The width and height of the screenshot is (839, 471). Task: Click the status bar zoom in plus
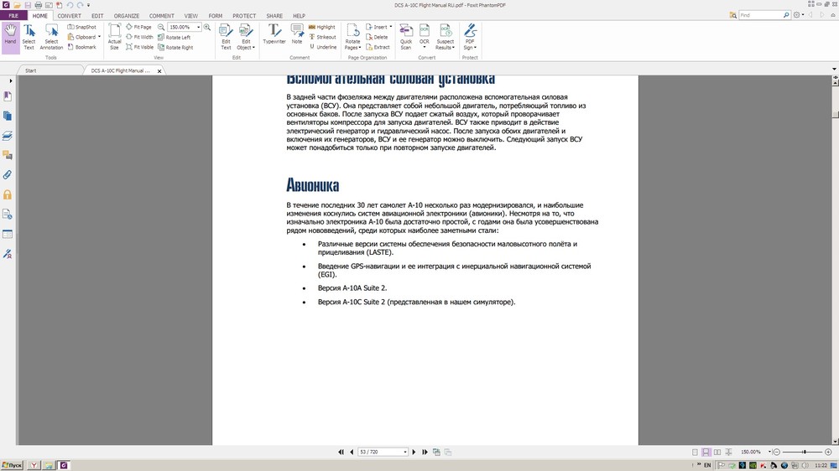(x=828, y=452)
